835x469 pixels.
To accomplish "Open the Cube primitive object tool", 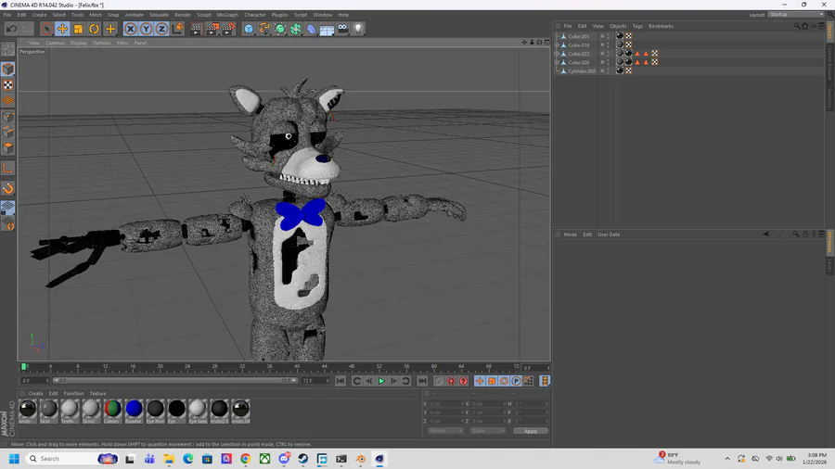I will pyautogui.click(x=249, y=29).
